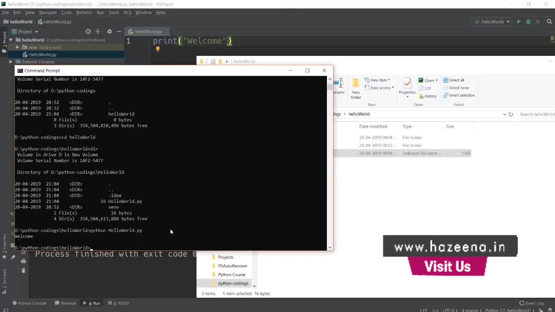The image size is (555, 312).
Task: Click Invert selection in Explorer
Action: coord(459,95)
